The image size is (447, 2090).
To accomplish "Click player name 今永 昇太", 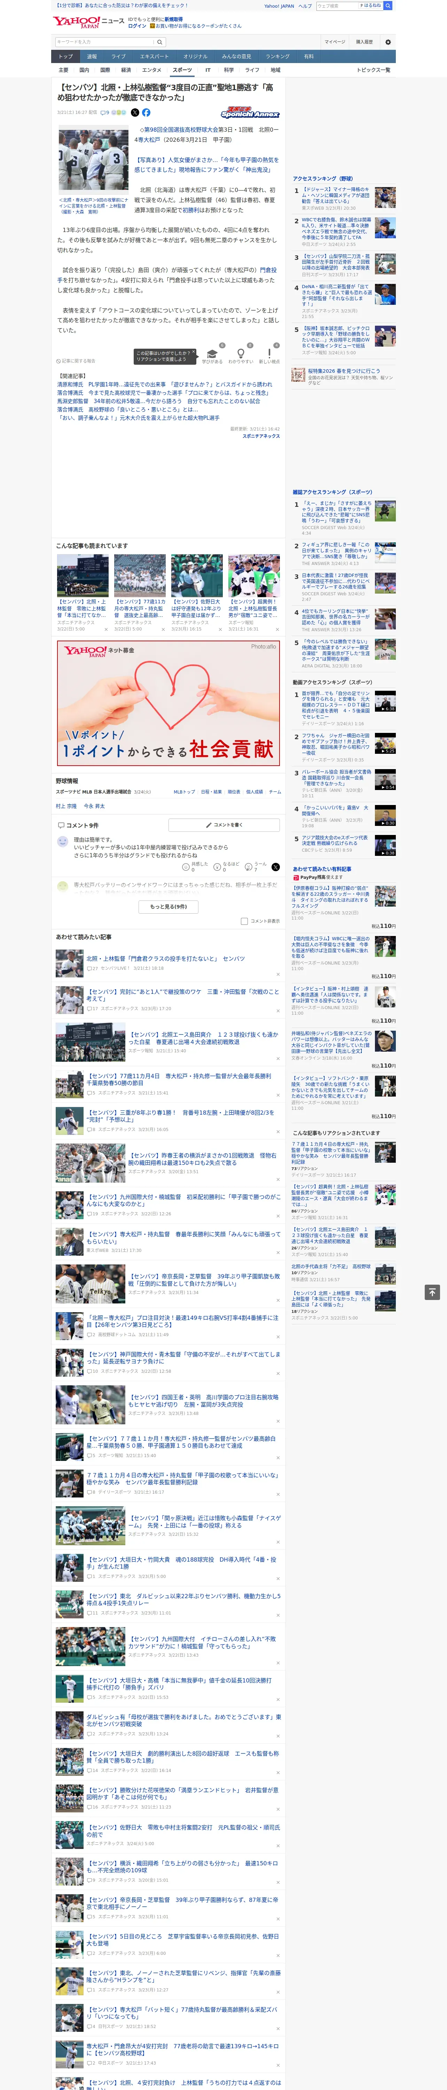I will [x=94, y=806].
